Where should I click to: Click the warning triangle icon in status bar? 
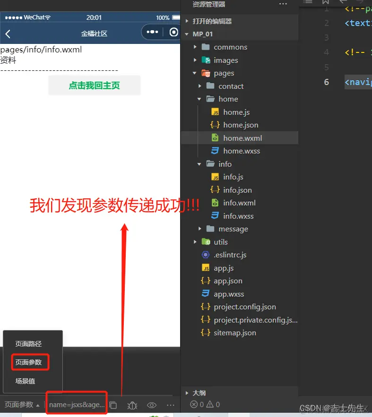tap(210, 404)
